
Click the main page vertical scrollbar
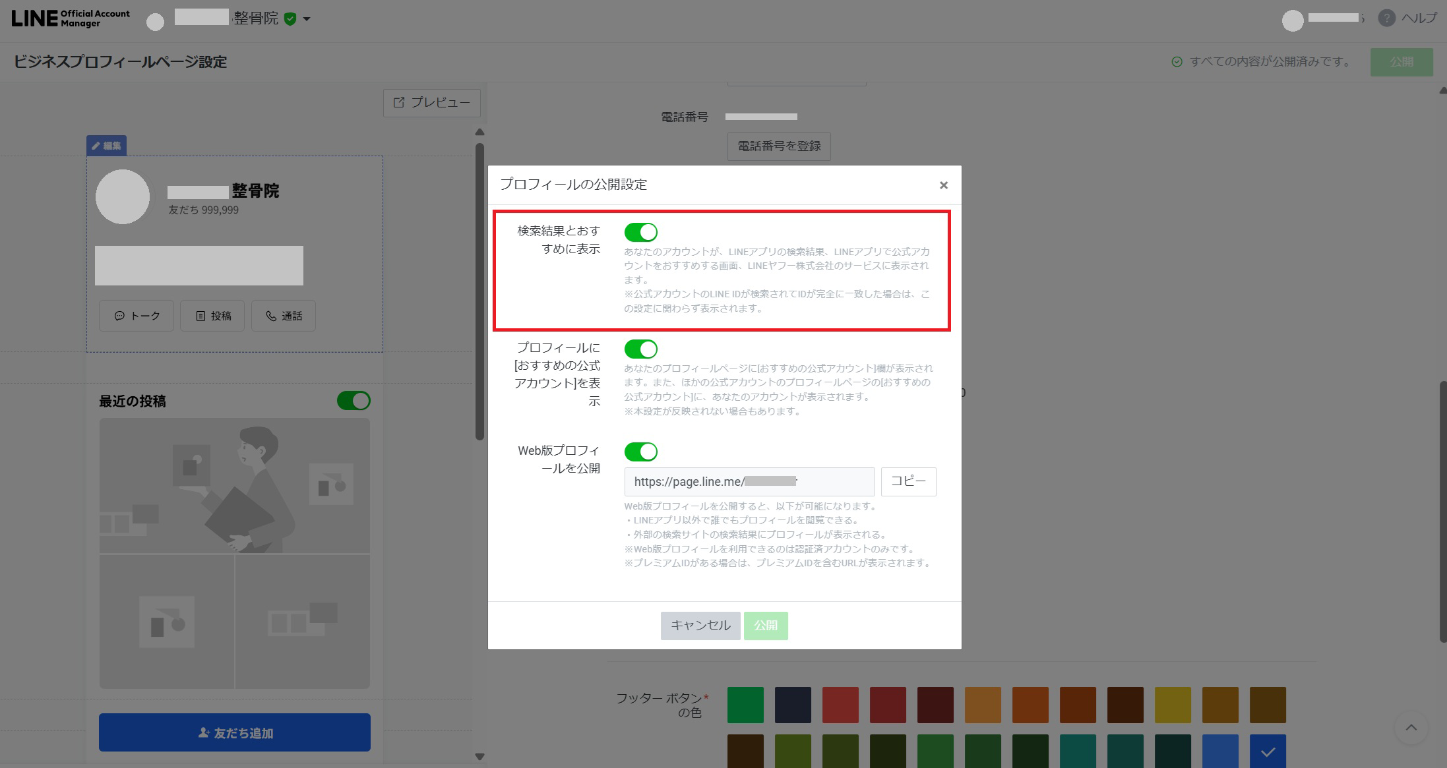(1442, 511)
